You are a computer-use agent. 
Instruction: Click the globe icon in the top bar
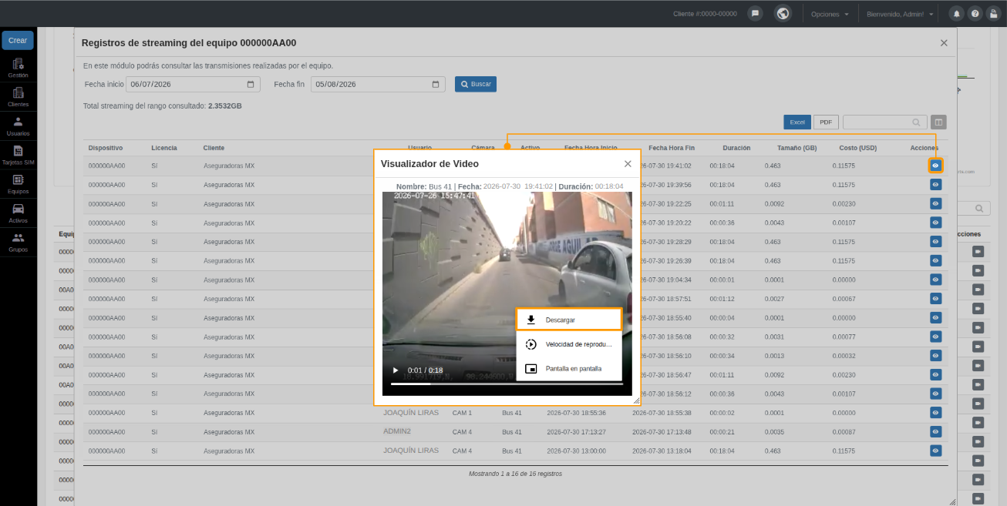(783, 14)
